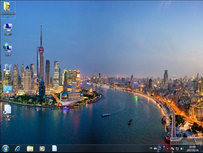Select the Control Panel desktop icon

[x=8, y=91]
